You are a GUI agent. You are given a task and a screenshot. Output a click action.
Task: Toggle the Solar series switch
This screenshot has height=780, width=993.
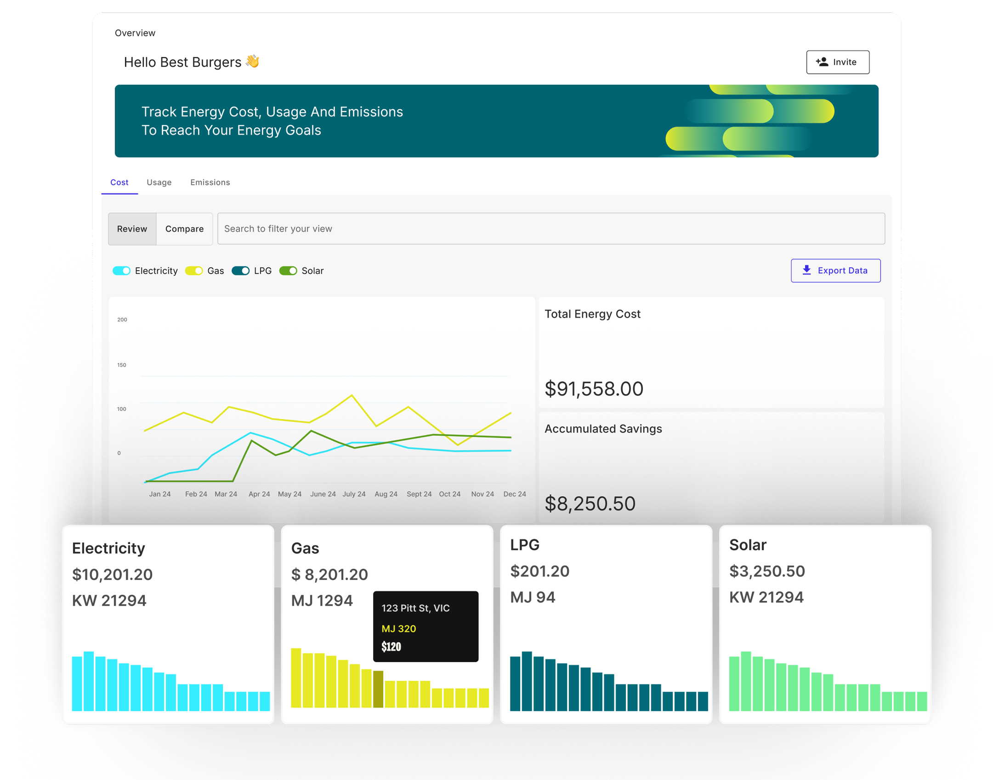pos(288,271)
